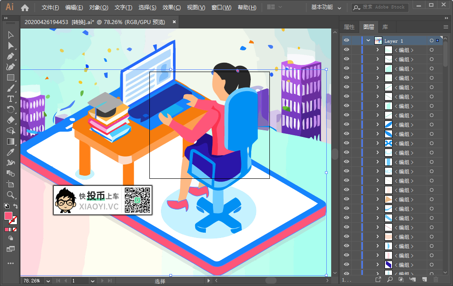Click the create new layer icon

click(x=423, y=279)
